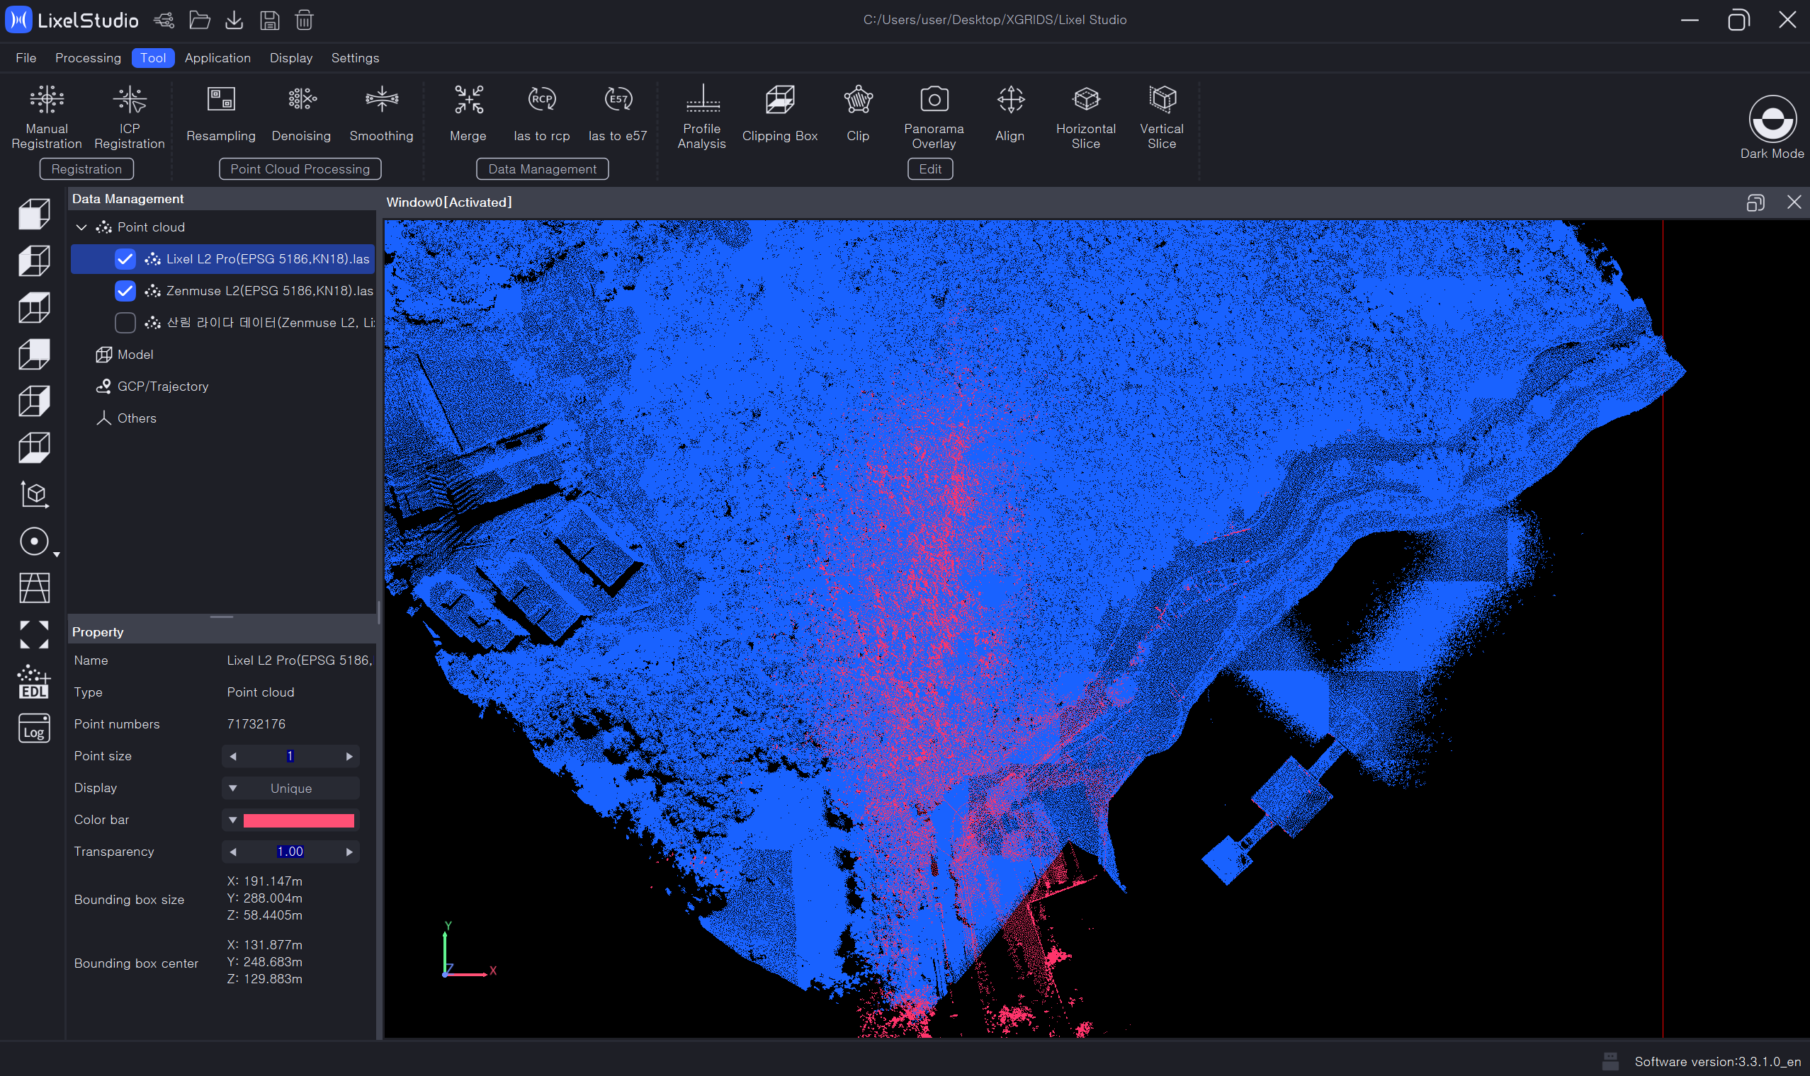The width and height of the screenshot is (1810, 1076).
Task: Open the Log panel icon
Action: [34, 728]
